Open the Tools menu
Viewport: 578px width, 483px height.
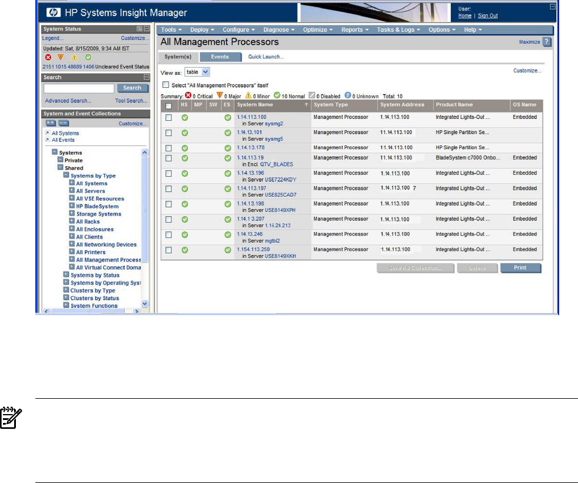(x=171, y=30)
